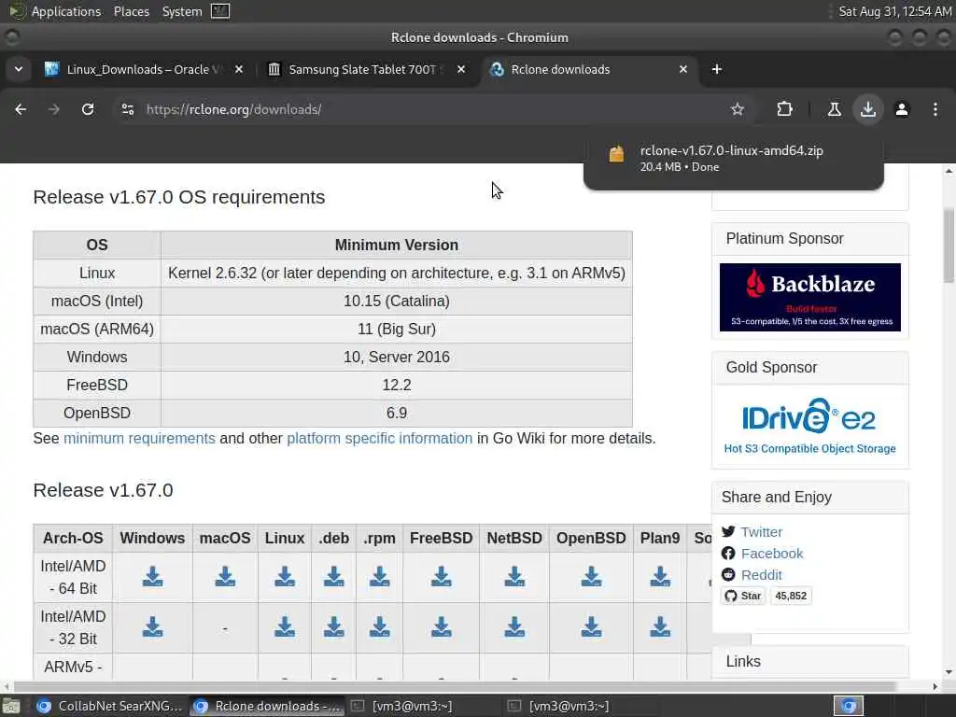Screen dimensions: 956x717
Task: Download .rpm Intel/AMD 64 Bit package
Action: click(x=379, y=577)
